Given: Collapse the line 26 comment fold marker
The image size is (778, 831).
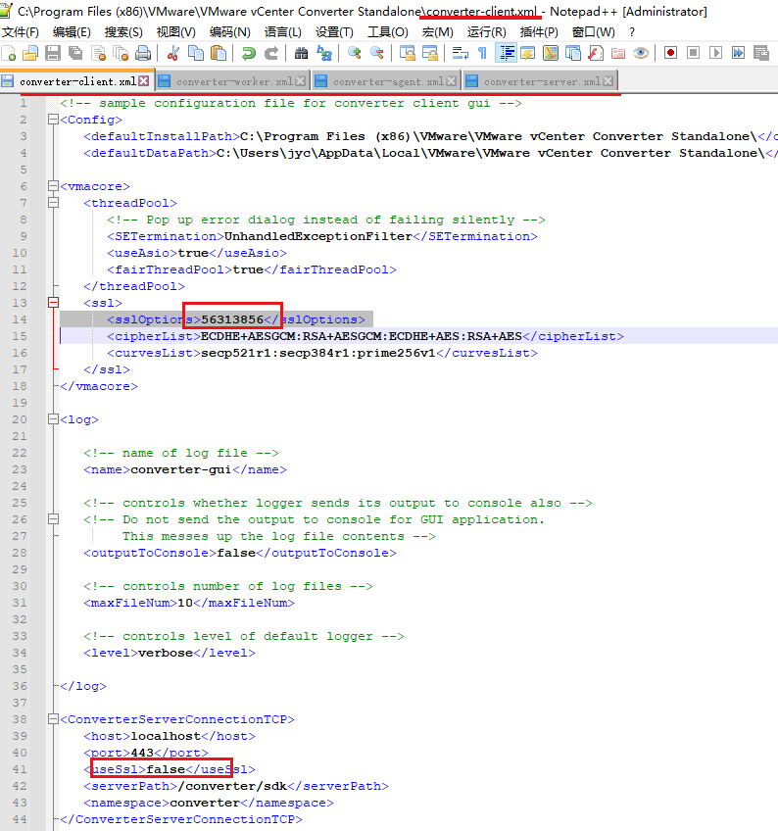Looking at the screenshot, I should (53, 518).
